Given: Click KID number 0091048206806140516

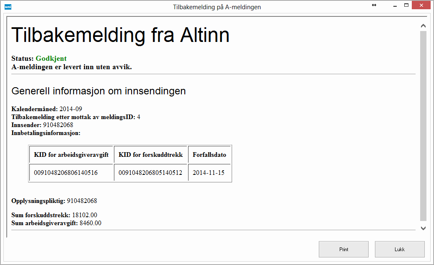Looking at the screenshot, I should point(66,173).
